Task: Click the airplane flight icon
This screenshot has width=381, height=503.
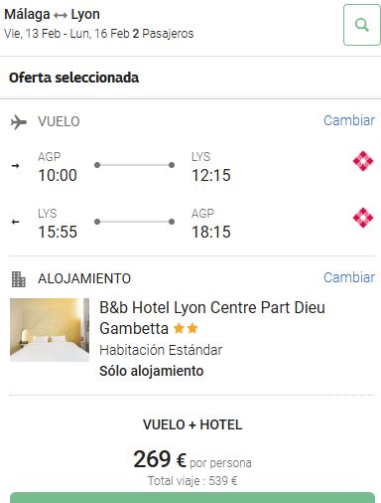Action: click(x=19, y=122)
